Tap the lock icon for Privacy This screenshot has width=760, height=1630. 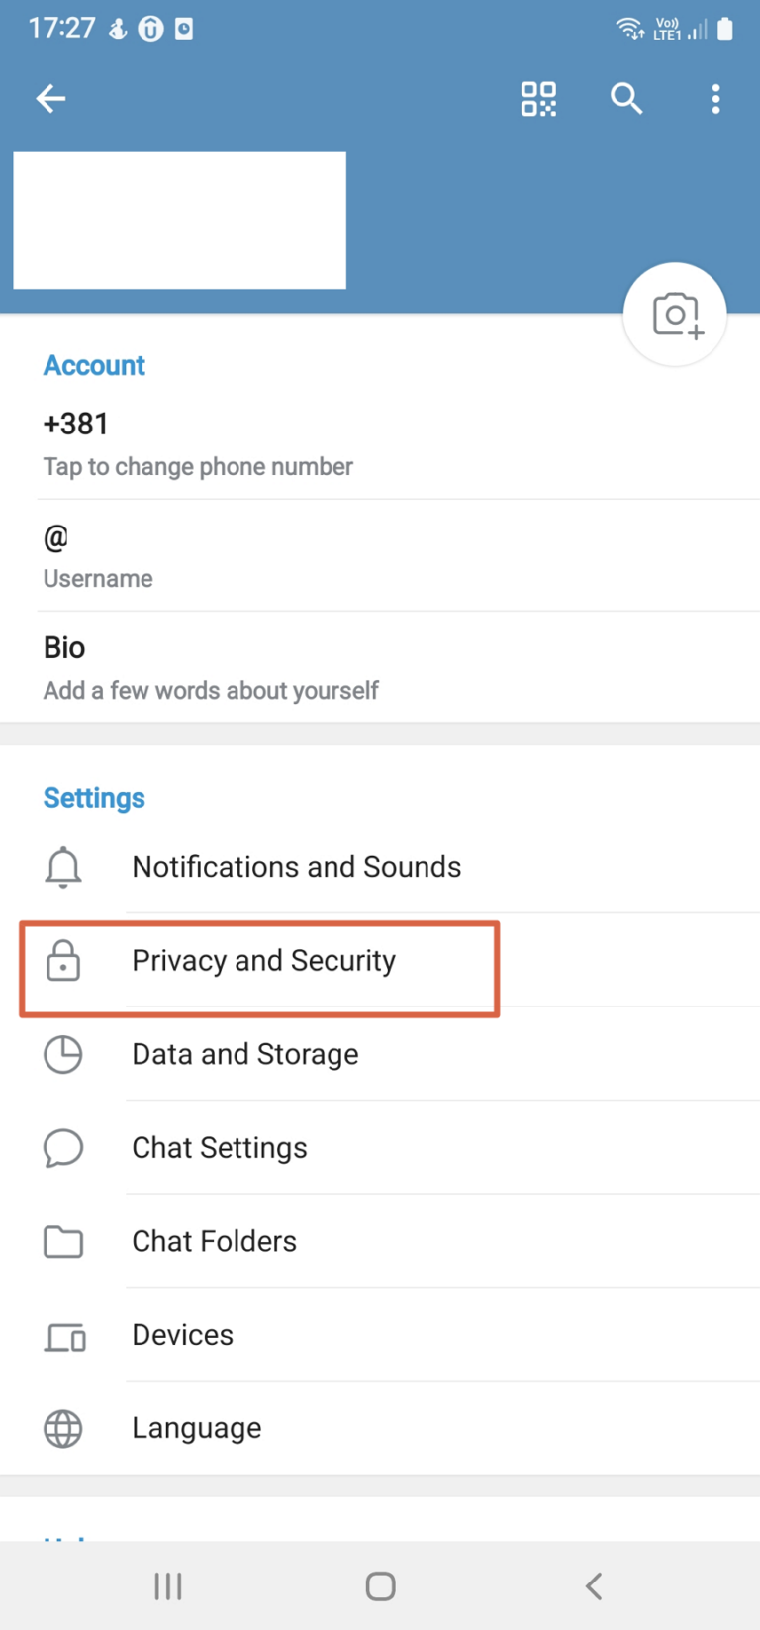pyautogui.click(x=63, y=960)
